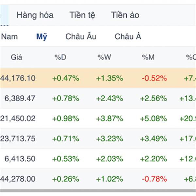Click the +3.87% weekly change value
This screenshot has height=196, width=196.
(109, 119)
